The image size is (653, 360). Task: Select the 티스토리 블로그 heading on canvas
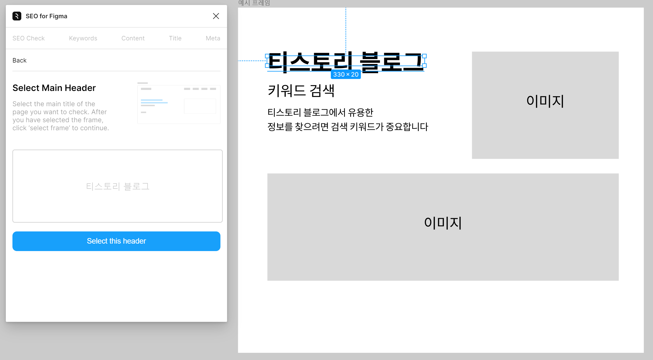[x=345, y=61]
